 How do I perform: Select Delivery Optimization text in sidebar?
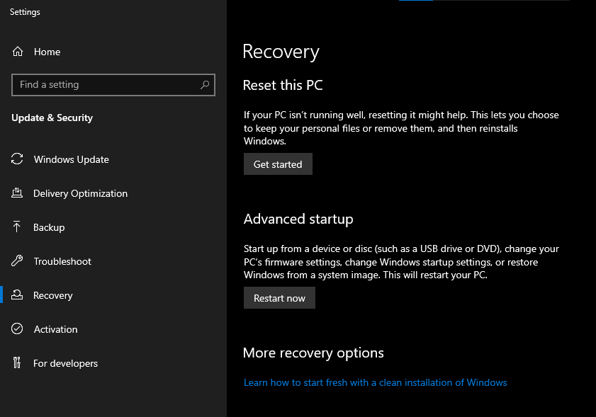tap(80, 193)
